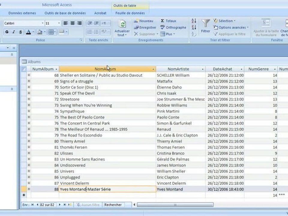Click the Actualiser tout refresh icon
This screenshot has height=216, width=288.
point(122,24)
